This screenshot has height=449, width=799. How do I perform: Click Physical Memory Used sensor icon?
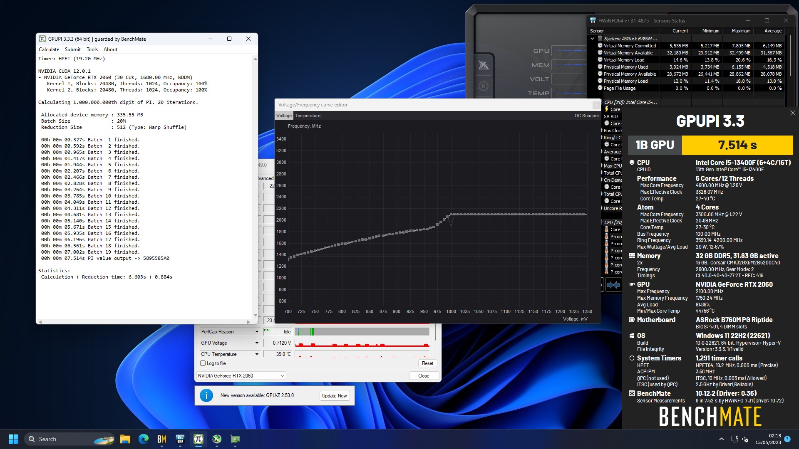coord(600,67)
